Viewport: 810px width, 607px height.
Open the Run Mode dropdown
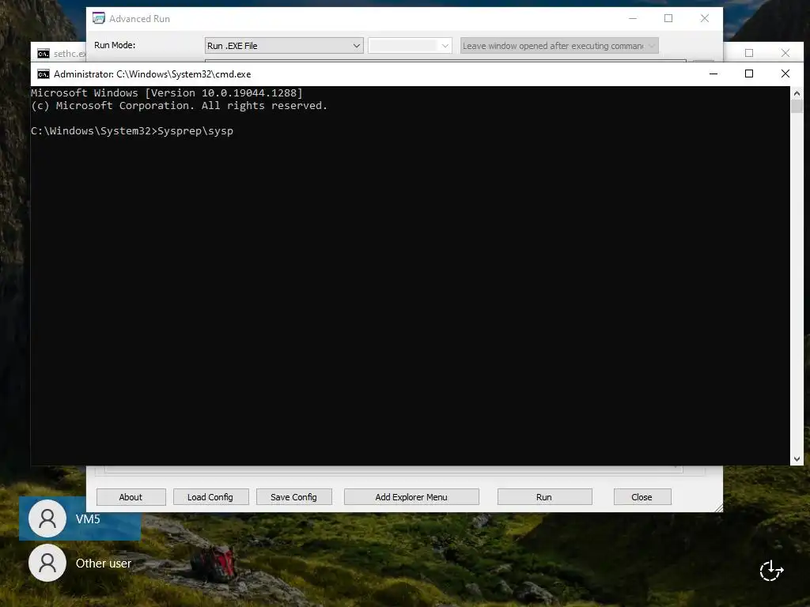284,45
